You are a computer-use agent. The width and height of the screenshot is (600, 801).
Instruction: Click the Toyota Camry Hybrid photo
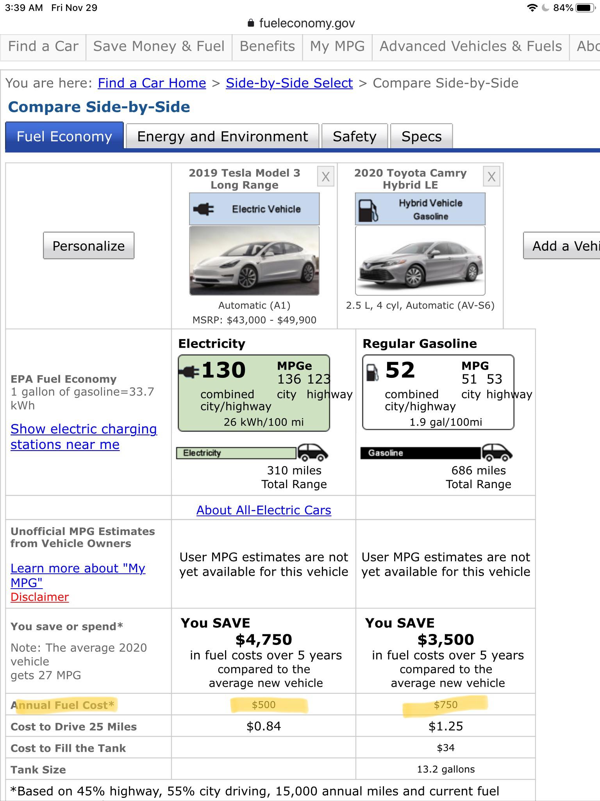tap(420, 260)
